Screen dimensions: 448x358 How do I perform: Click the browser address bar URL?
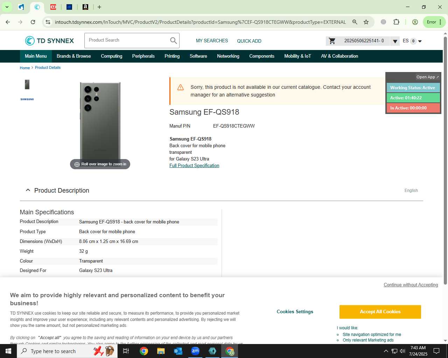click(x=200, y=22)
